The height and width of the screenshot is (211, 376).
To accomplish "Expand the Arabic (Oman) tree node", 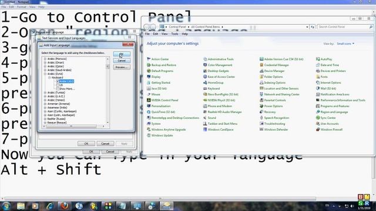I will coord(45,63).
